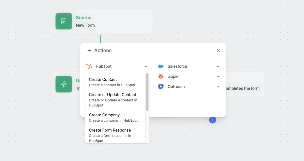Click the Actions heading text
Viewport: 304px width, 161px height.
coord(103,50)
